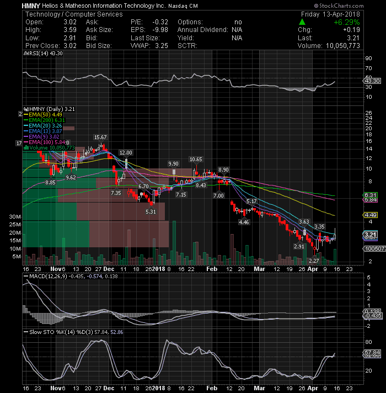The height and width of the screenshot is (393, 386).
Task: Click the Dec label on bottom stochastic axis
Action: (x=109, y=388)
